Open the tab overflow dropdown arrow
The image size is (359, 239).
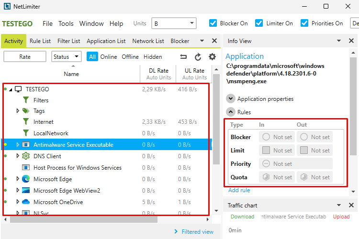click(202, 41)
